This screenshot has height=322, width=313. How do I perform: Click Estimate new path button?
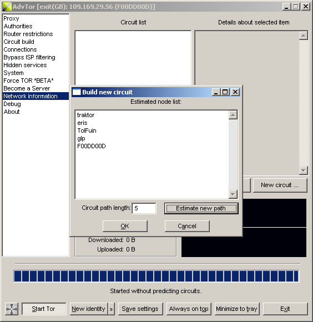coord(201,208)
